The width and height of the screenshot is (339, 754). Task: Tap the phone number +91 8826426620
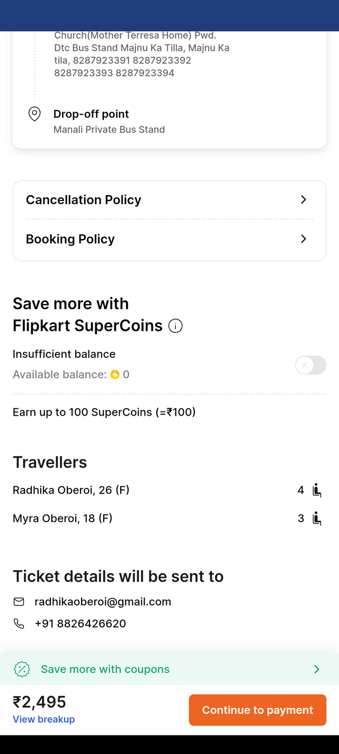tap(81, 624)
